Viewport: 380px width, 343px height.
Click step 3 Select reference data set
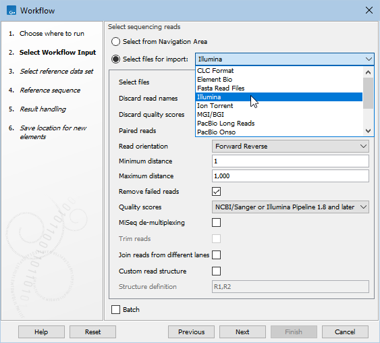[57, 72]
